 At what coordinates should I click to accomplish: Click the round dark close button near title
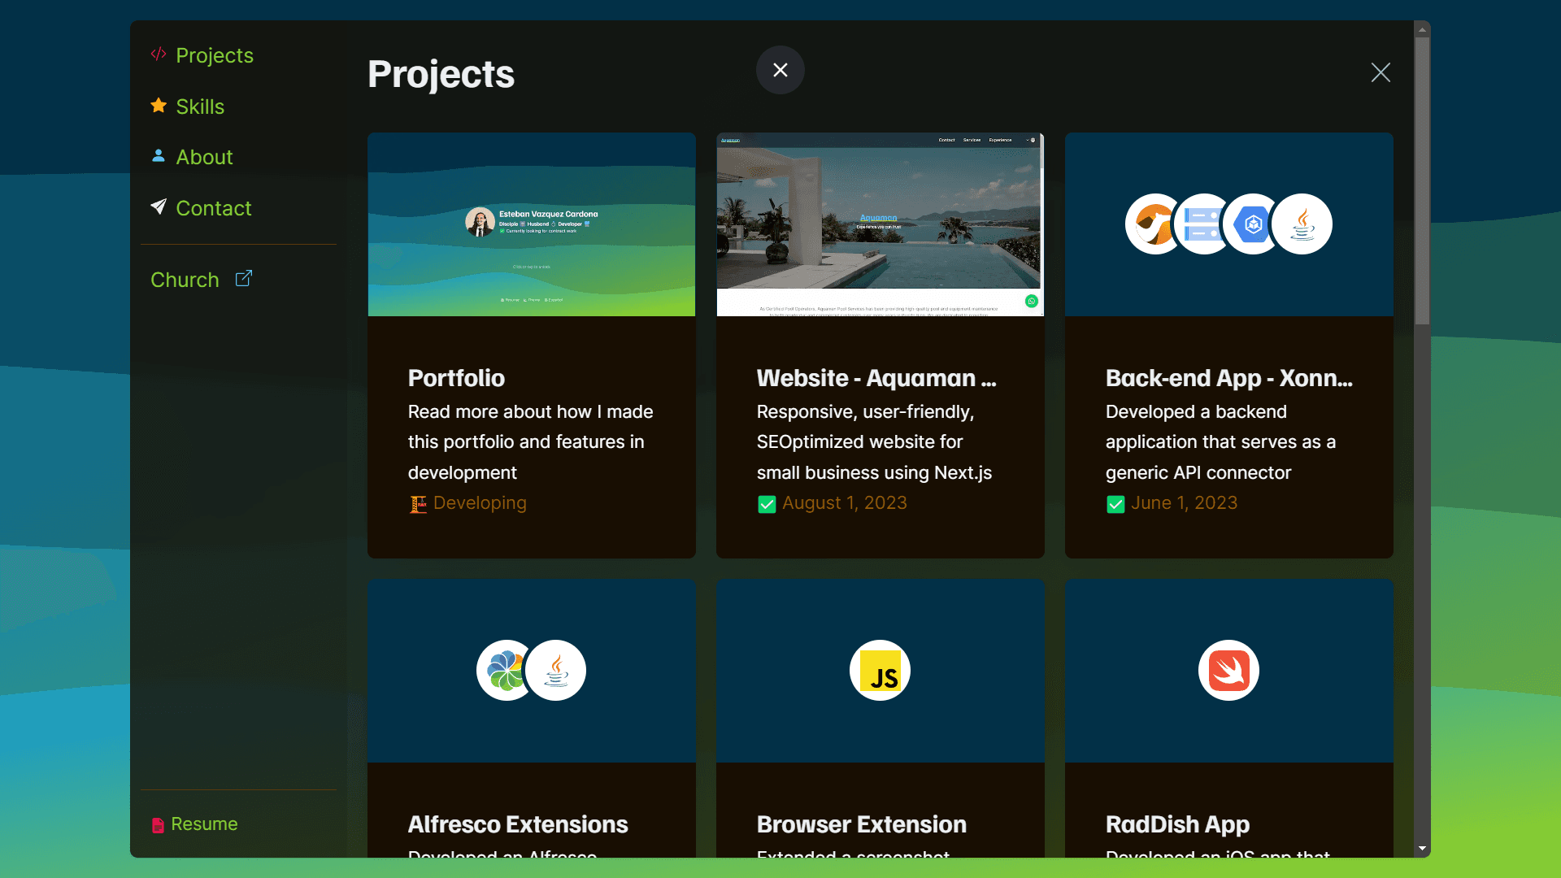click(x=780, y=70)
